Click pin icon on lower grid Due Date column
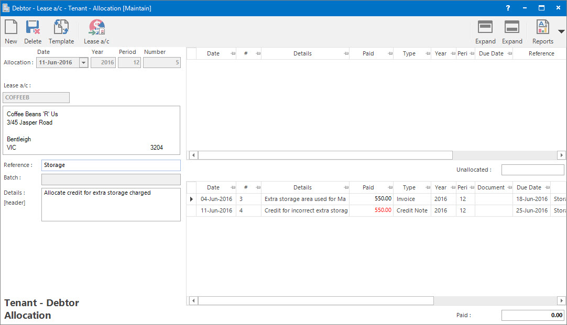Screen dimensions: 567x325 click(x=548, y=187)
